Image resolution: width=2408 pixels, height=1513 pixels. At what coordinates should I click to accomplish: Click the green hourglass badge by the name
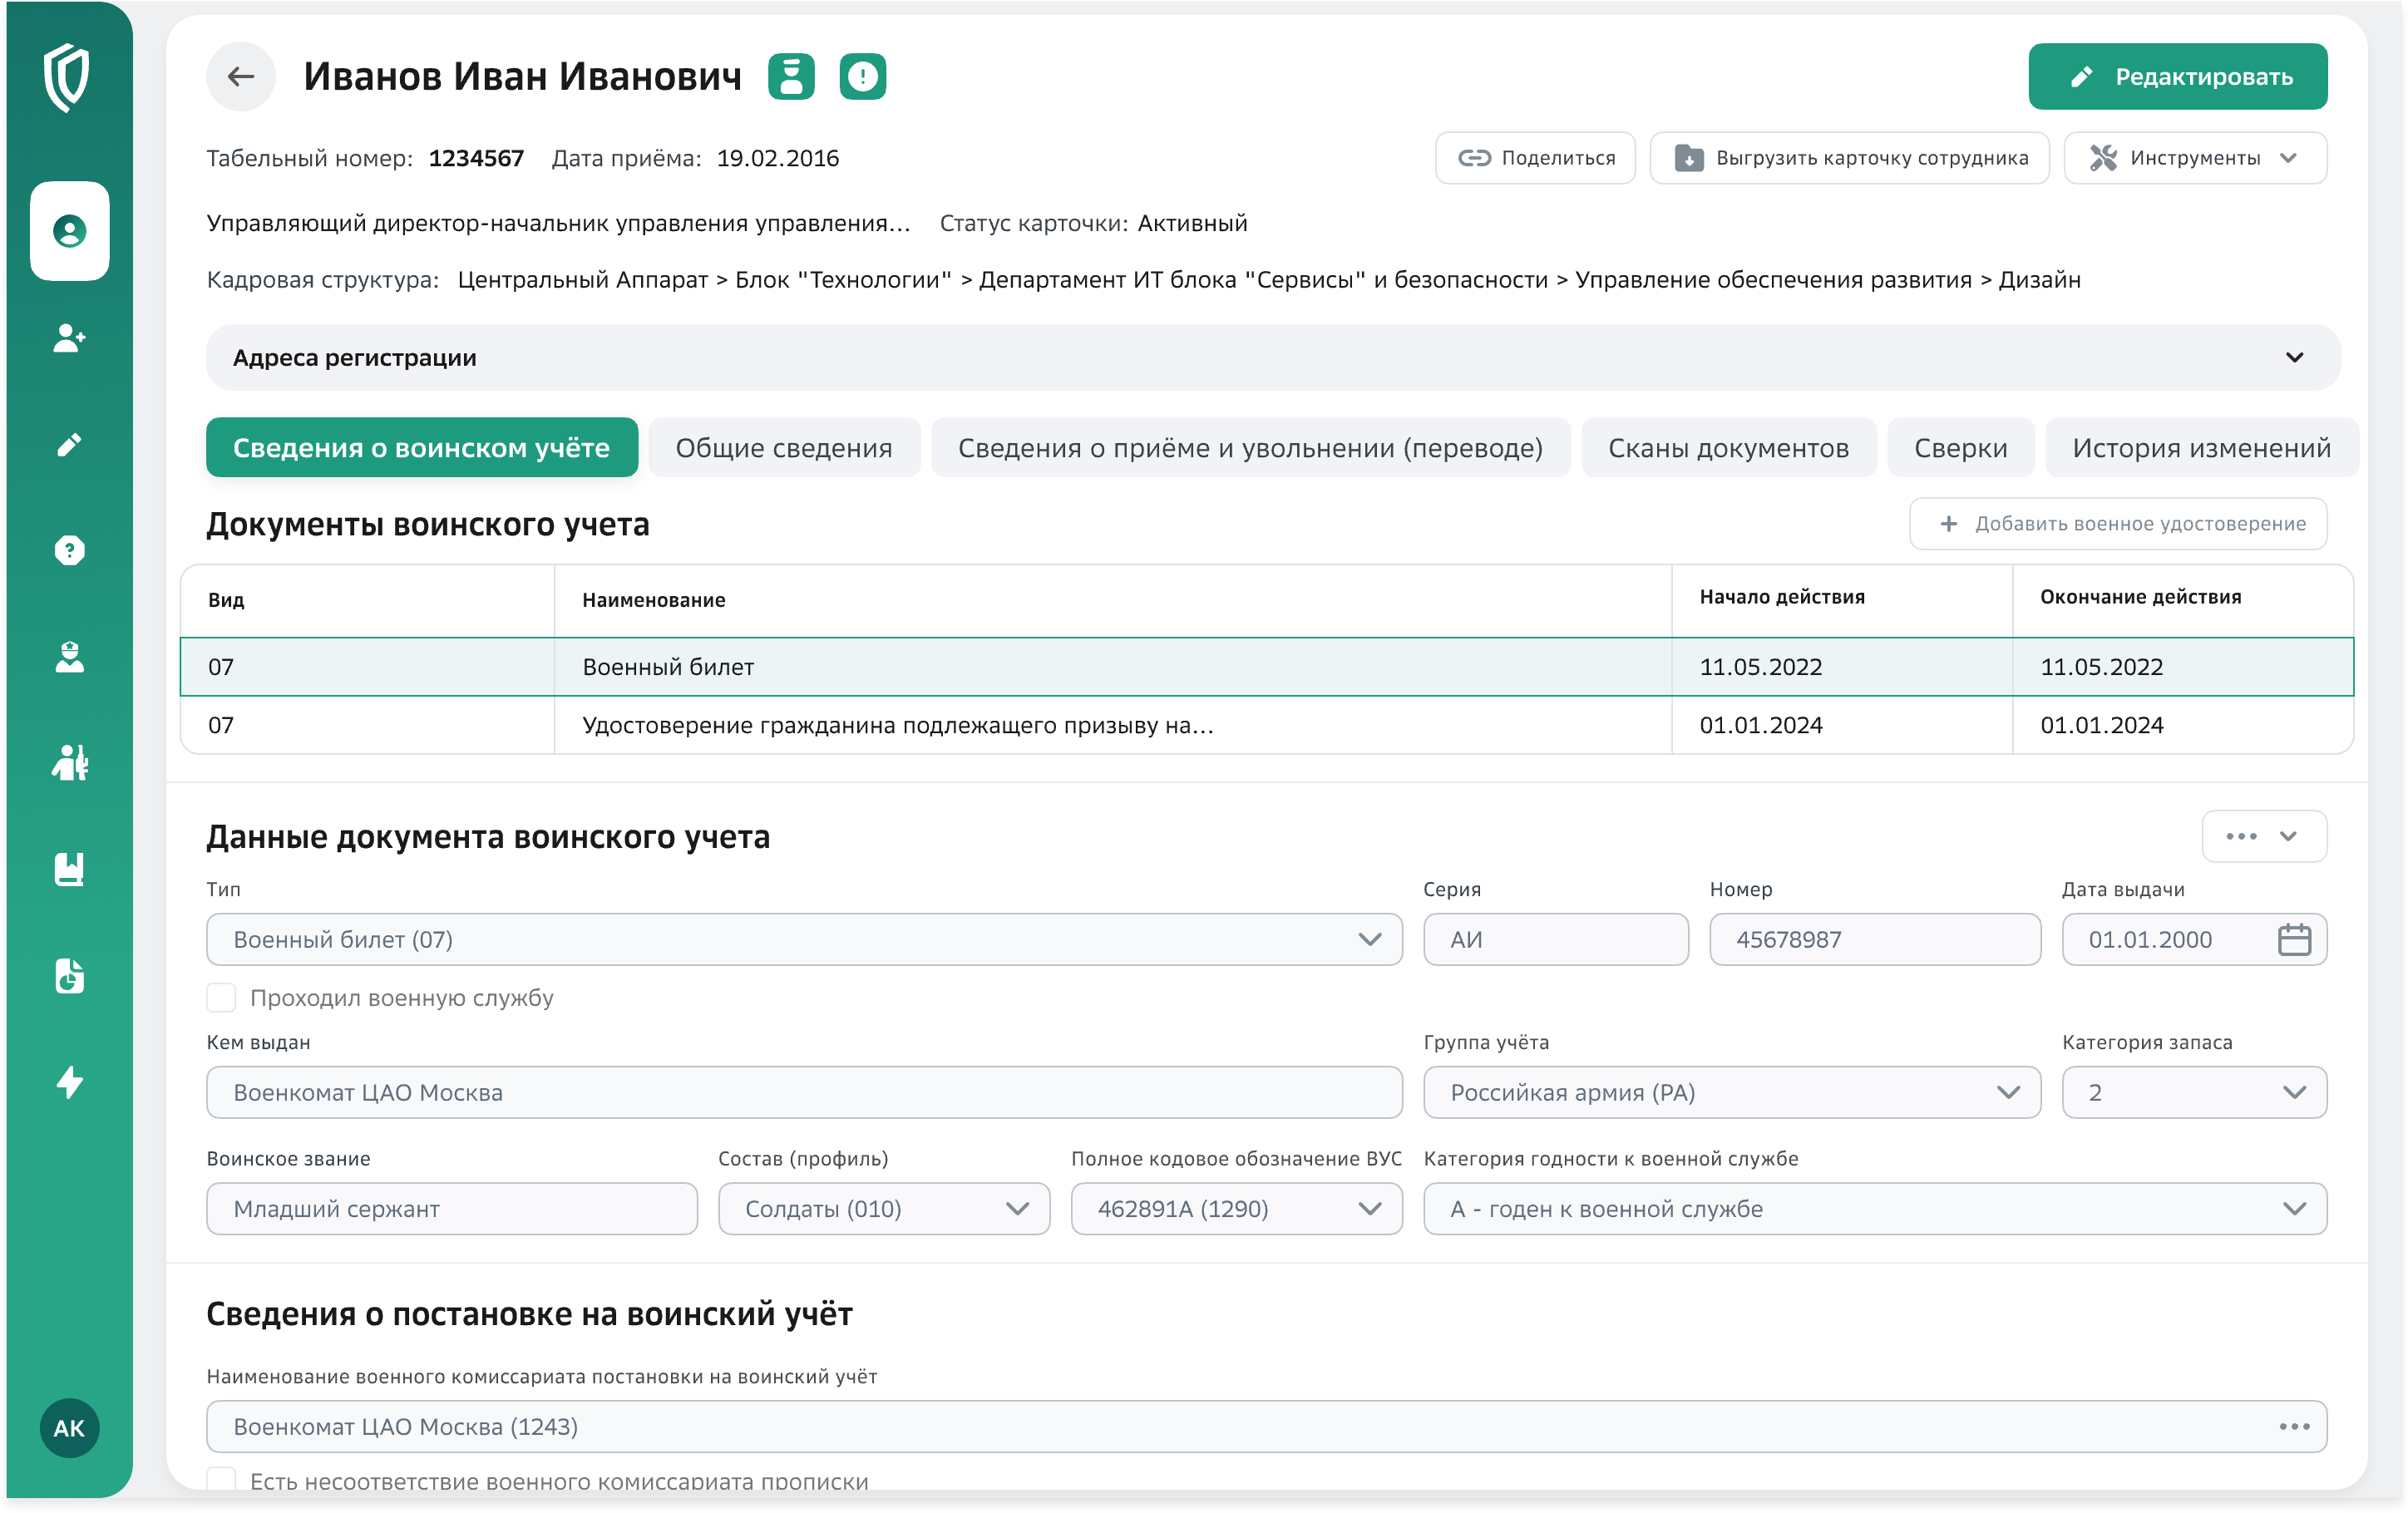pyautogui.click(x=791, y=77)
